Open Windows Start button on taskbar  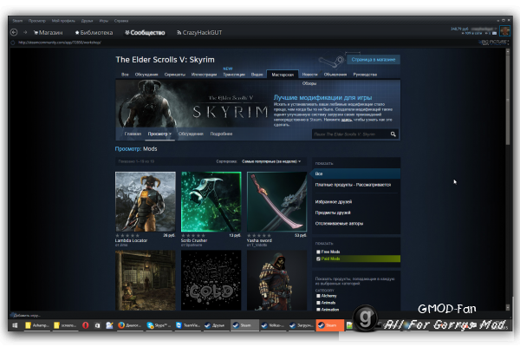(x=15, y=325)
